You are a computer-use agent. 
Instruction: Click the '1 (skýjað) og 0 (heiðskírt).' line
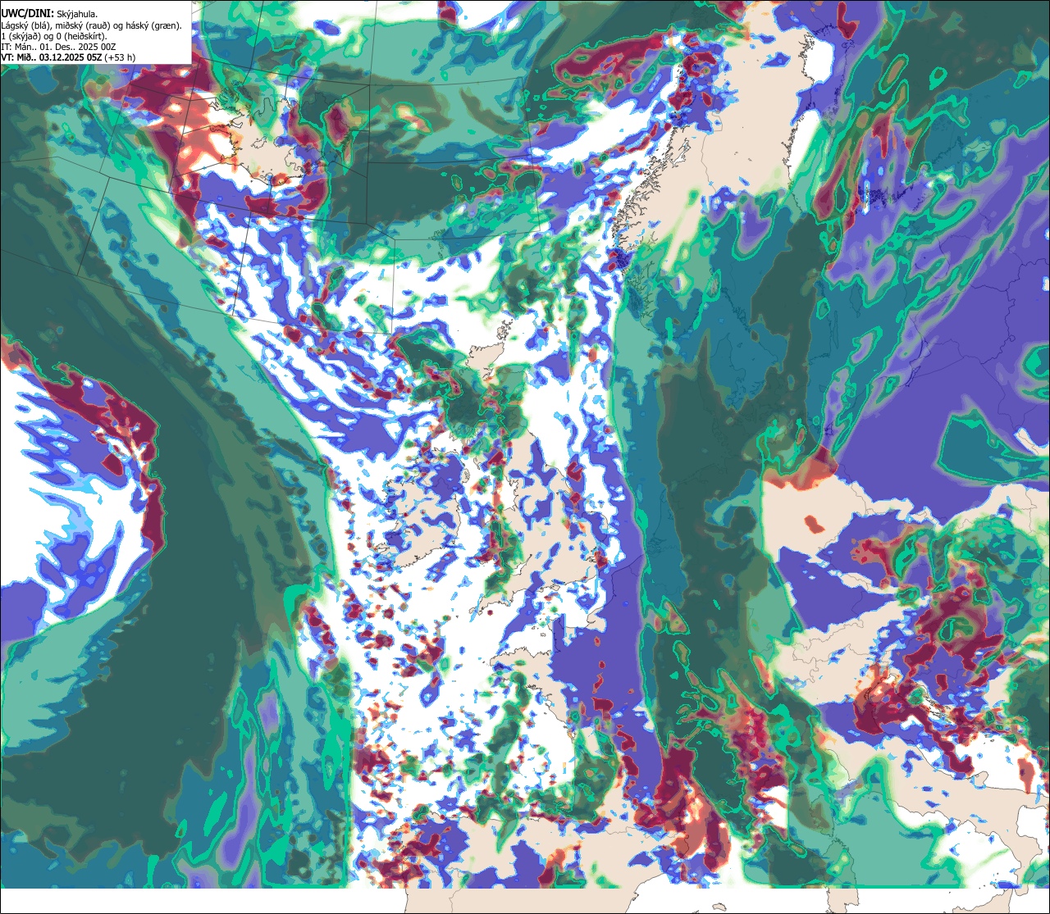53,36
